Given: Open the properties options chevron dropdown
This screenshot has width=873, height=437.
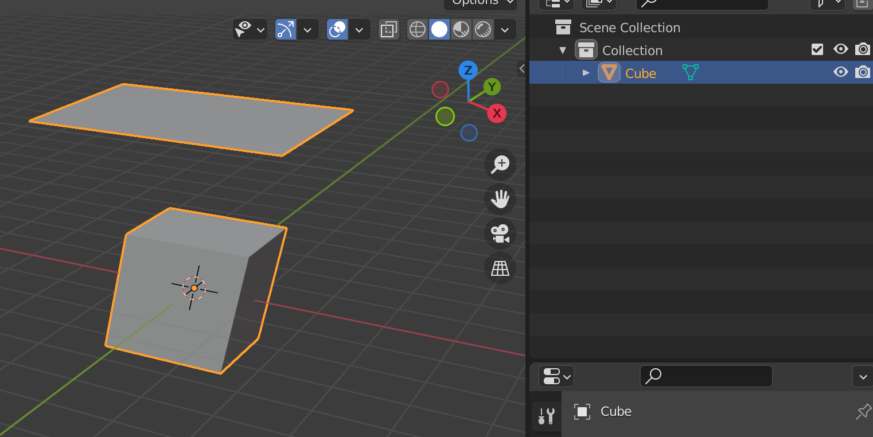Looking at the screenshot, I should pyautogui.click(x=863, y=377).
